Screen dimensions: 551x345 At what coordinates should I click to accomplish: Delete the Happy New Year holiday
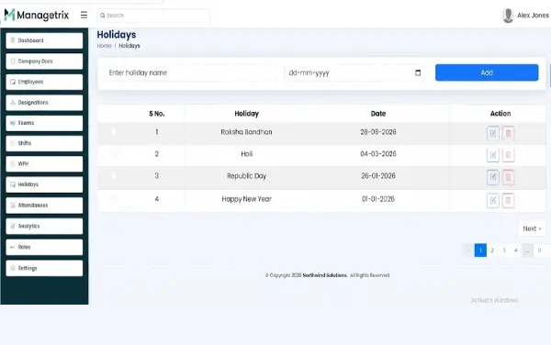[x=508, y=200]
